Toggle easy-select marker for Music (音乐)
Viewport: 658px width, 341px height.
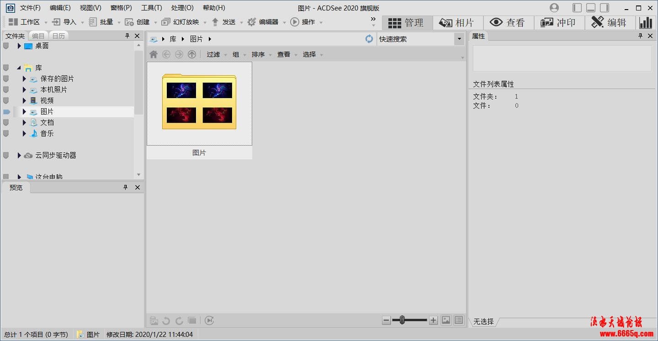pyautogui.click(x=6, y=133)
